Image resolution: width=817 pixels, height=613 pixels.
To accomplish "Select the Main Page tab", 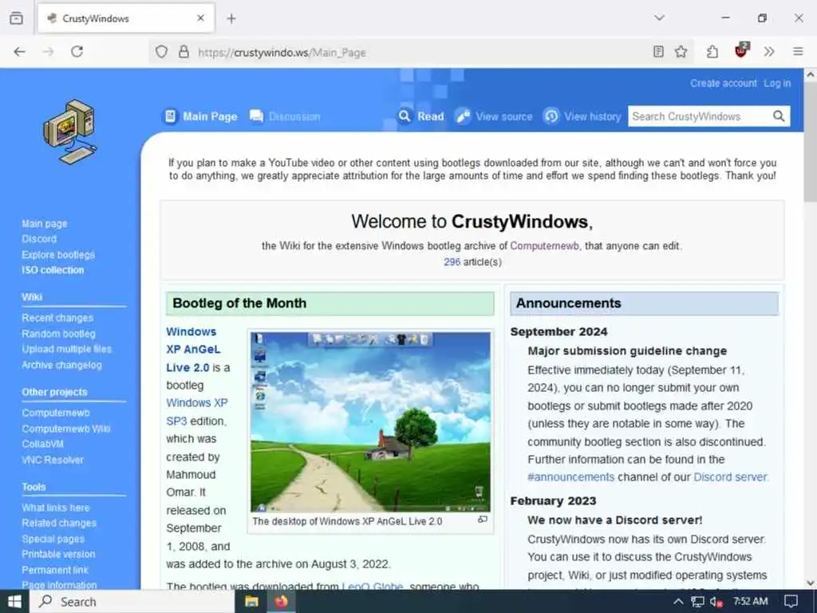I will (201, 117).
